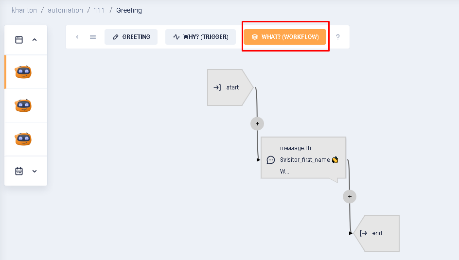Click the calendar icon in sidebar
The width and height of the screenshot is (459, 260).
(x=19, y=171)
